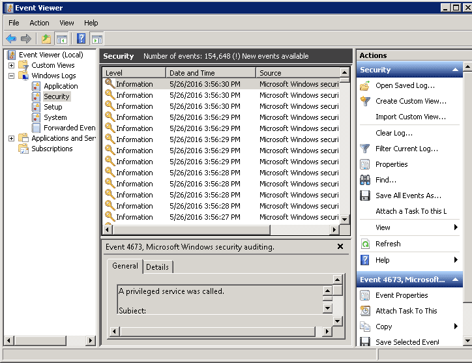Open the Action menu
The image size is (472, 363).
point(39,23)
